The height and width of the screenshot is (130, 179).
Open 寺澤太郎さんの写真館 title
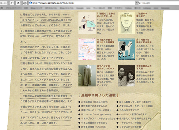[x=144, y=67]
